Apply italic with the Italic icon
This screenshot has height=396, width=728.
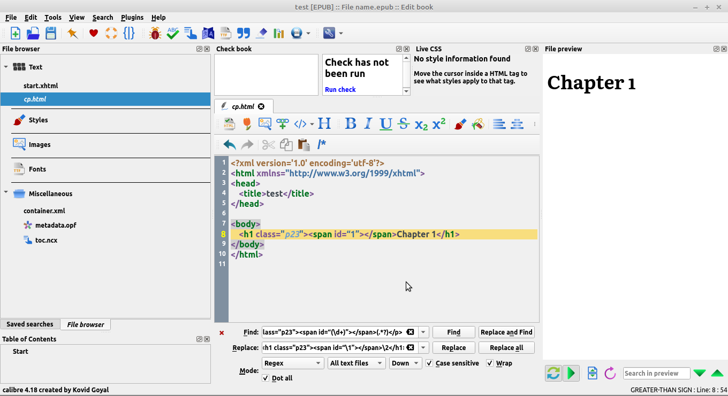click(x=368, y=124)
